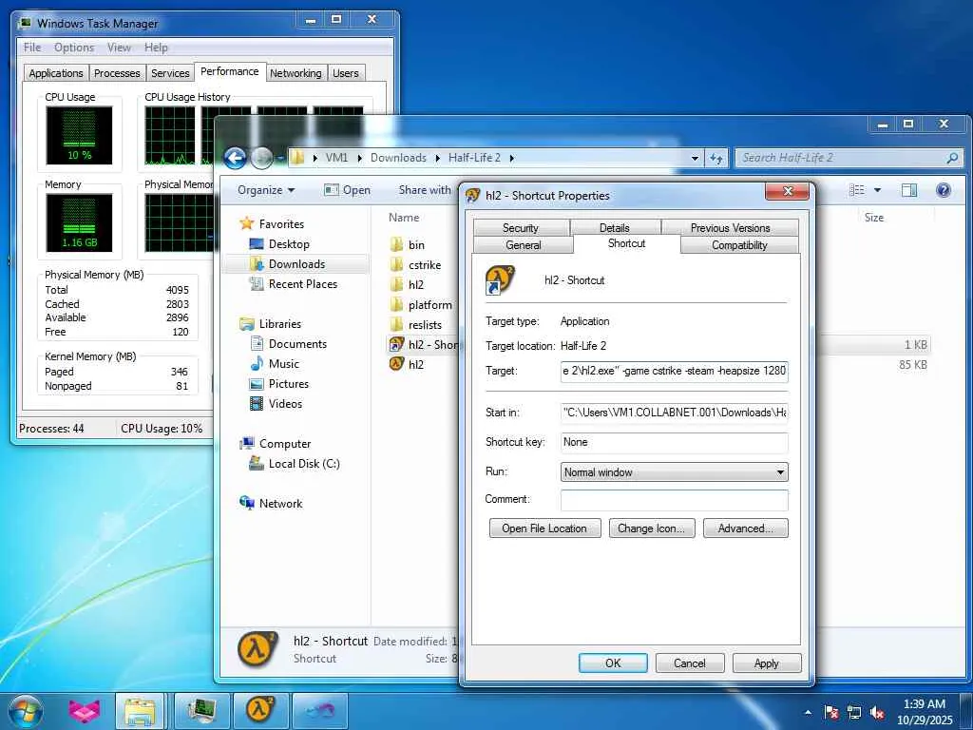Click the File Explorer taskbar icon
This screenshot has height=730, width=973.
click(140, 711)
